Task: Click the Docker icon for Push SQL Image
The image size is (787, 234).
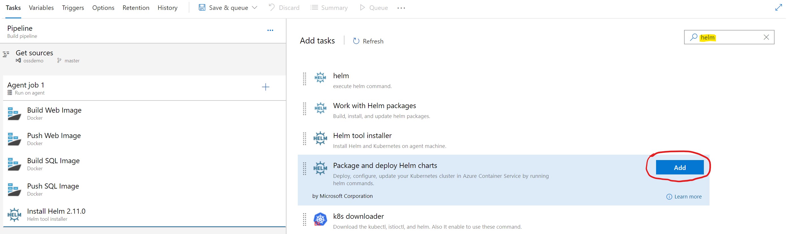Action: click(14, 189)
